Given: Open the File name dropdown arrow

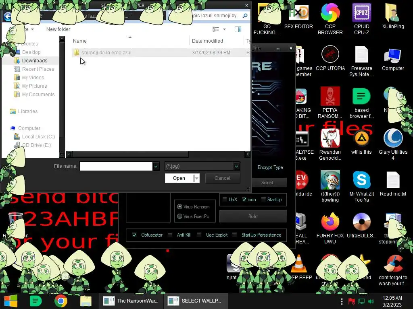Looking at the screenshot, I should click(156, 166).
